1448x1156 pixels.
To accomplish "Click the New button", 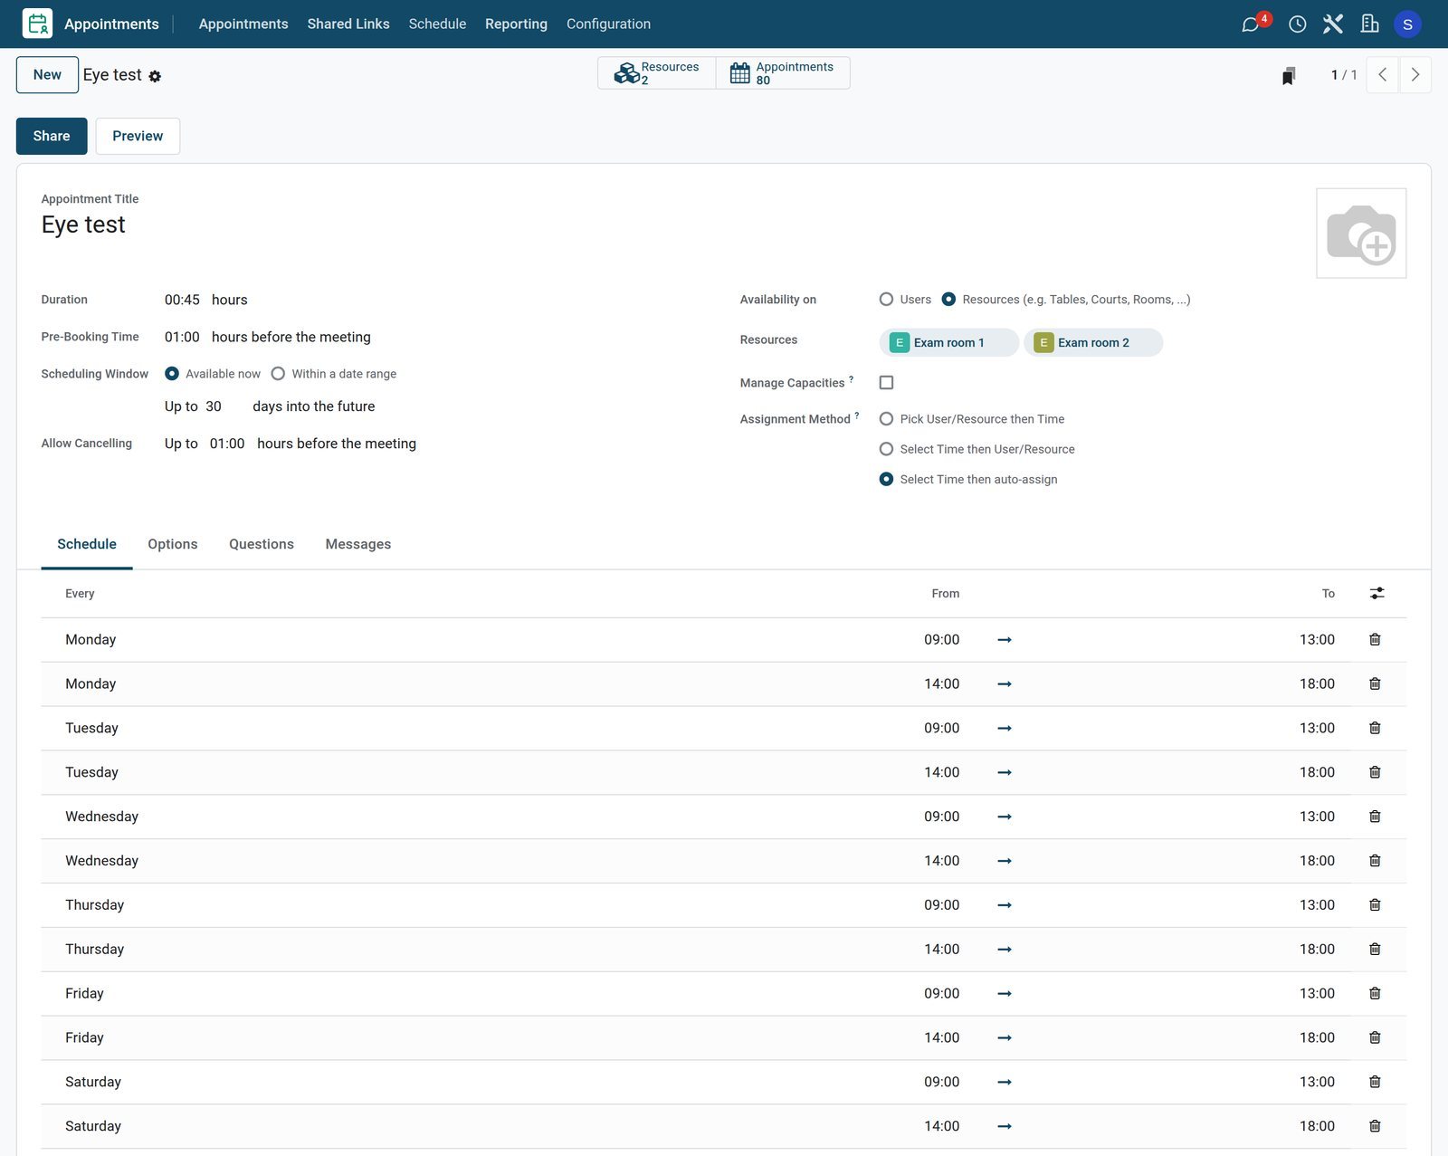I will coord(47,75).
